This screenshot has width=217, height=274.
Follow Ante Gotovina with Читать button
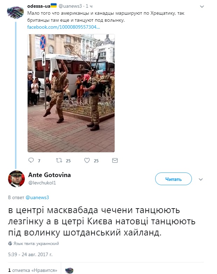click(173, 179)
